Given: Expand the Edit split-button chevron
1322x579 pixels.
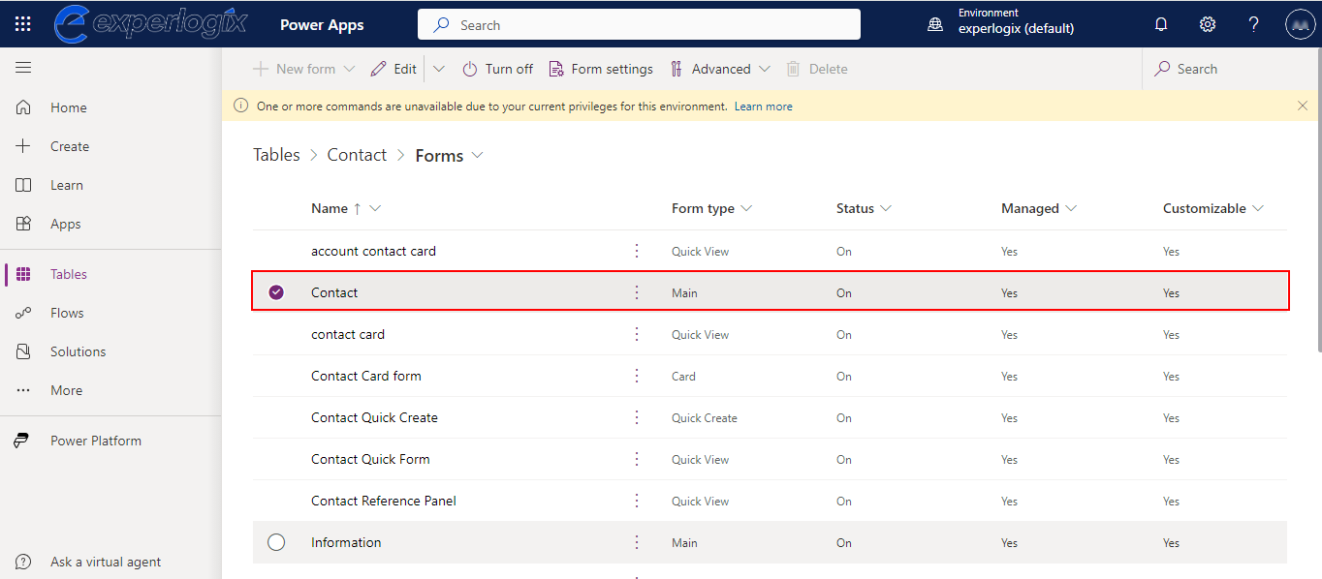Looking at the screenshot, I should click(438, 69).
